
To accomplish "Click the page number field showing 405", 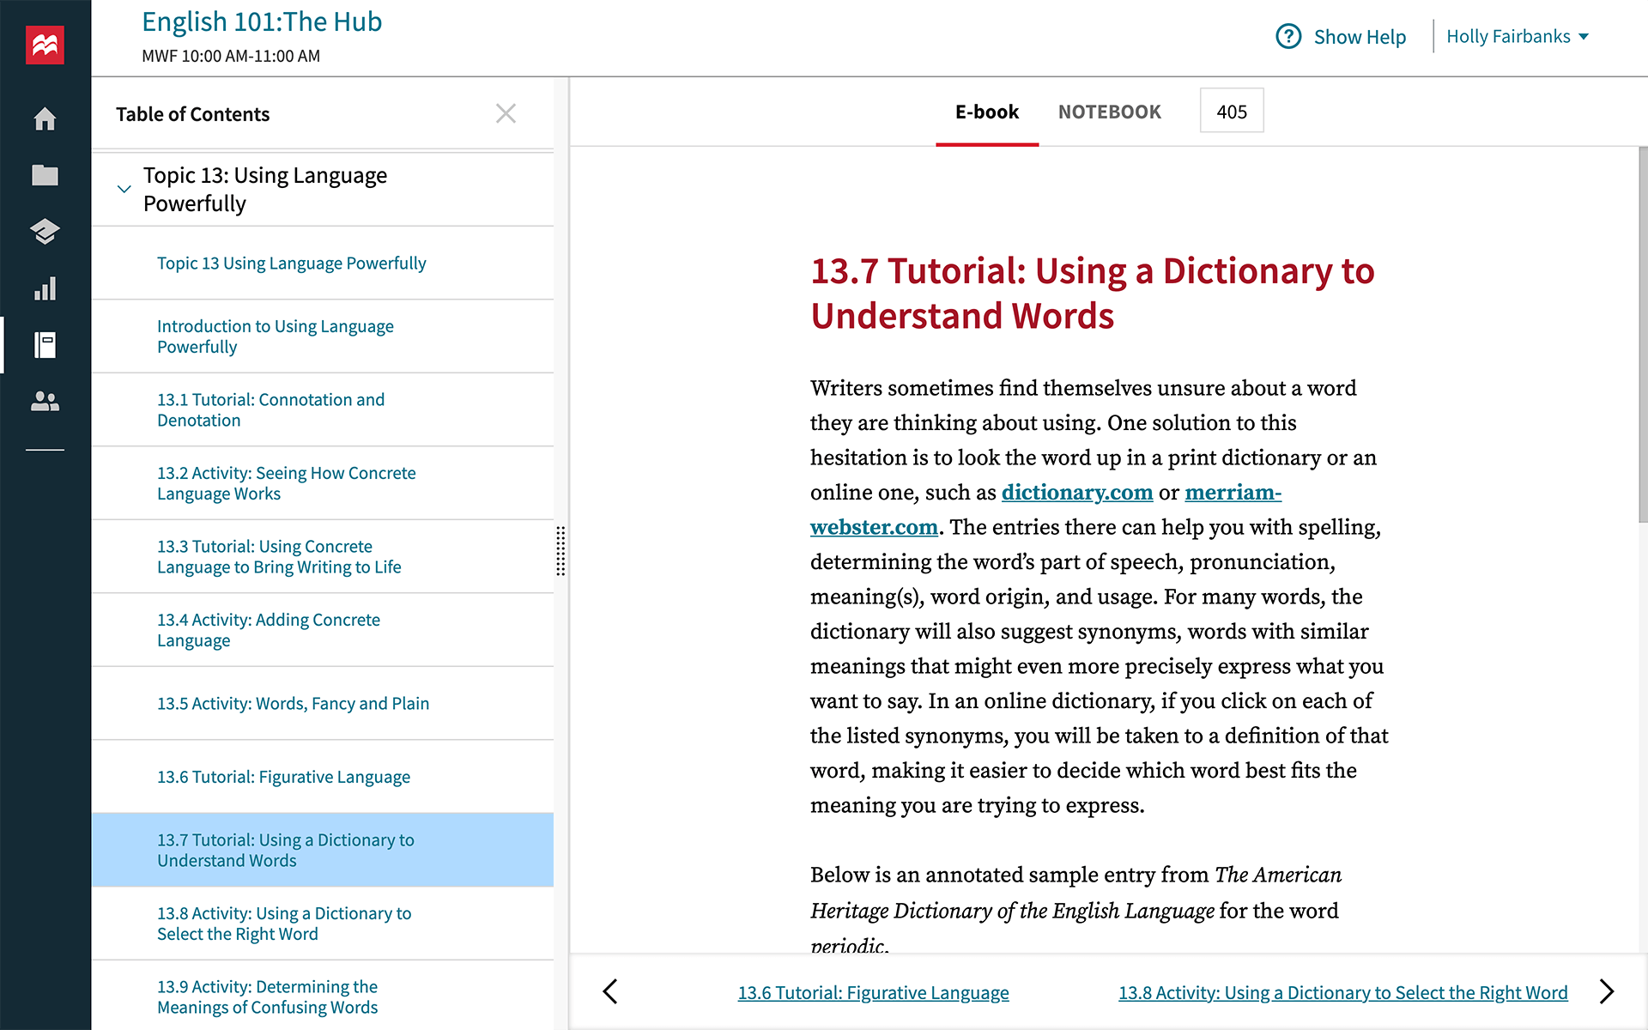I will point(1232,111).
